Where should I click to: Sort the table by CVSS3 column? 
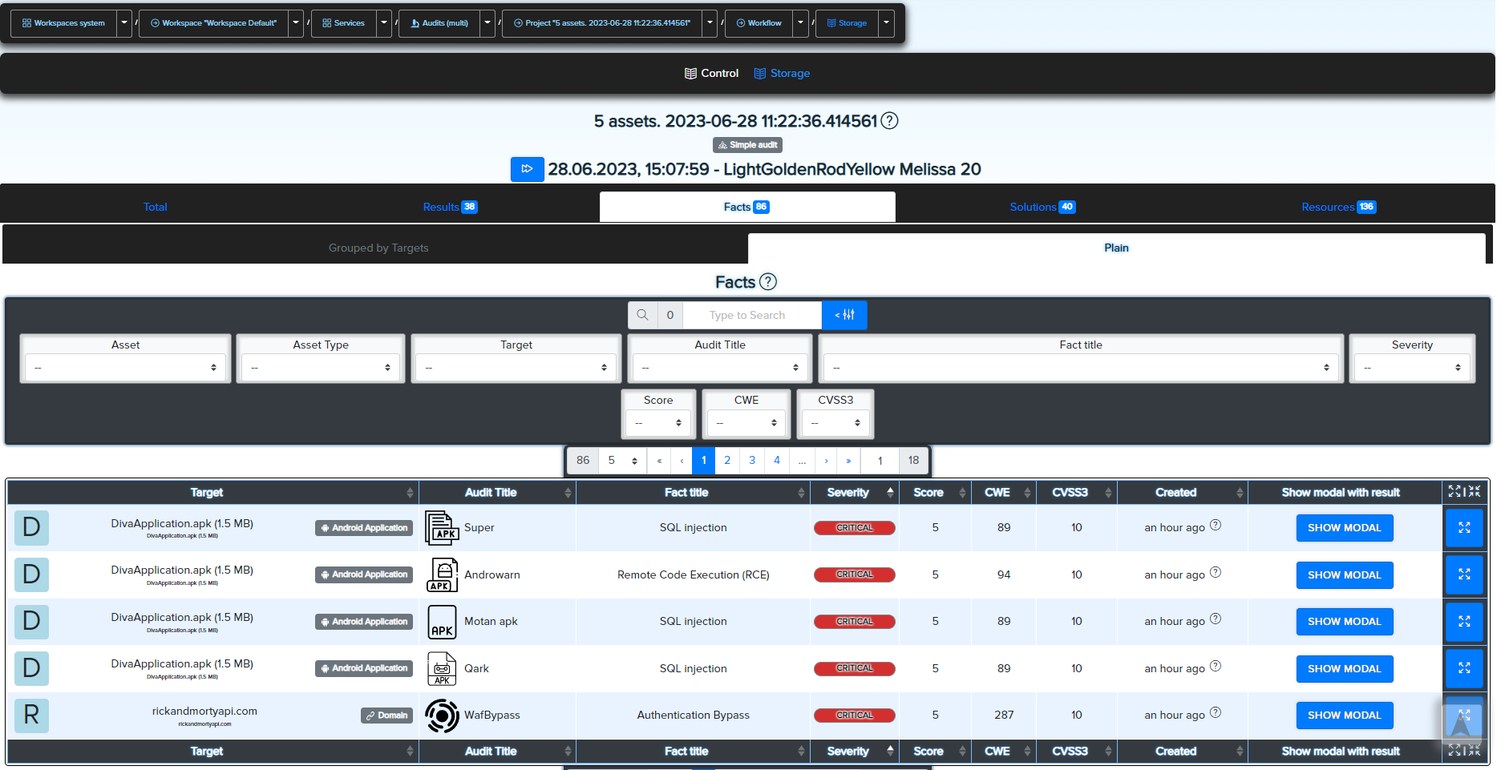tap(1077, 492)
